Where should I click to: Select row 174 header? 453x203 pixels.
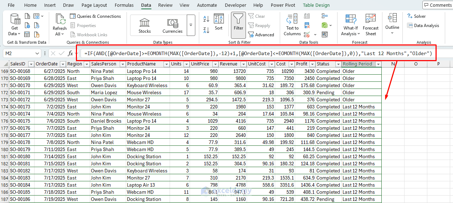tap(4, 107)
